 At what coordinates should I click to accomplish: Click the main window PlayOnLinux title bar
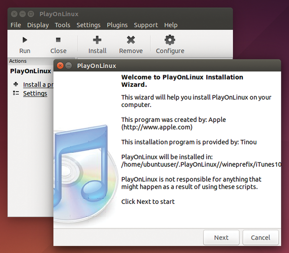[x=120, y=14]
